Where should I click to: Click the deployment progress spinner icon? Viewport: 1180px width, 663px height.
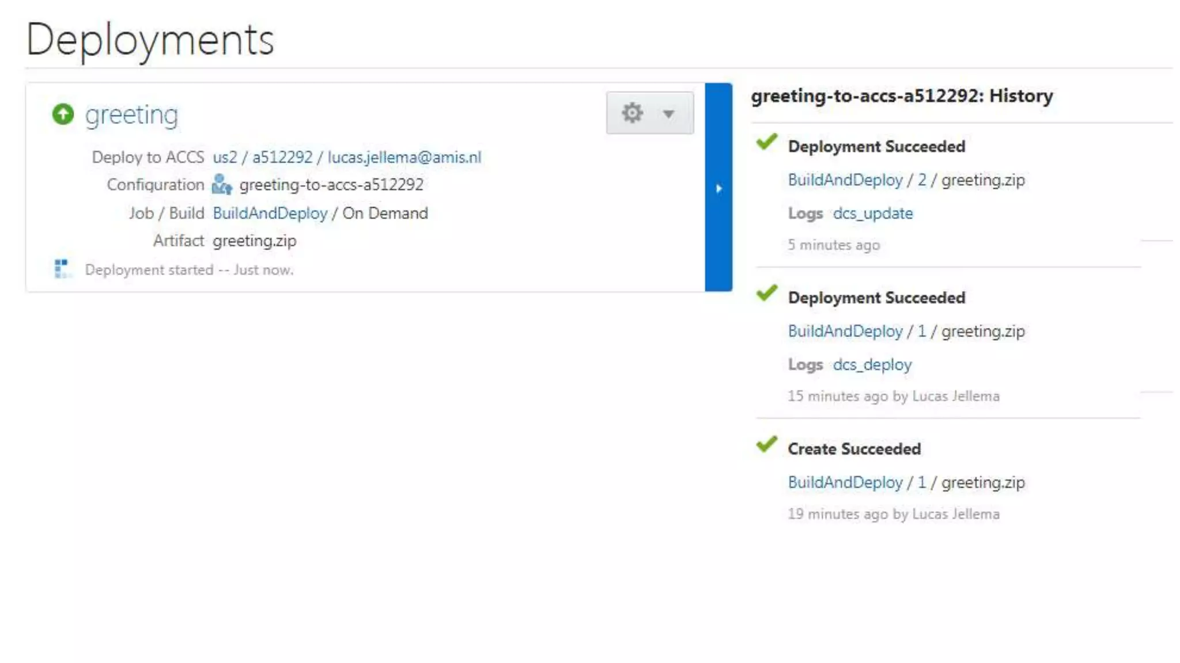click(62, 268)
